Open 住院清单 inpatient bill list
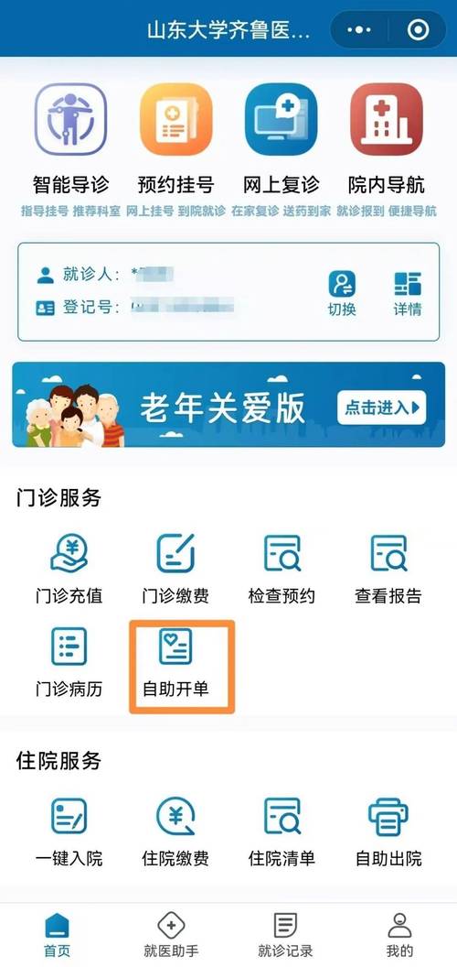The height and width of the screenshot is (967, 457). click(x=282, y=831)
